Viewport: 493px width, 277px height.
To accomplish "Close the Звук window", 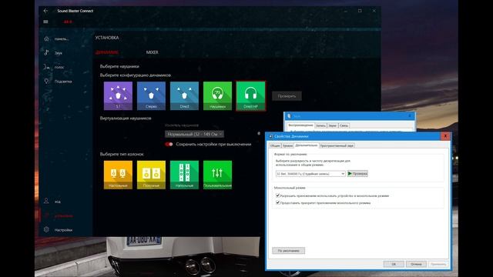I will tap(409, 116).
